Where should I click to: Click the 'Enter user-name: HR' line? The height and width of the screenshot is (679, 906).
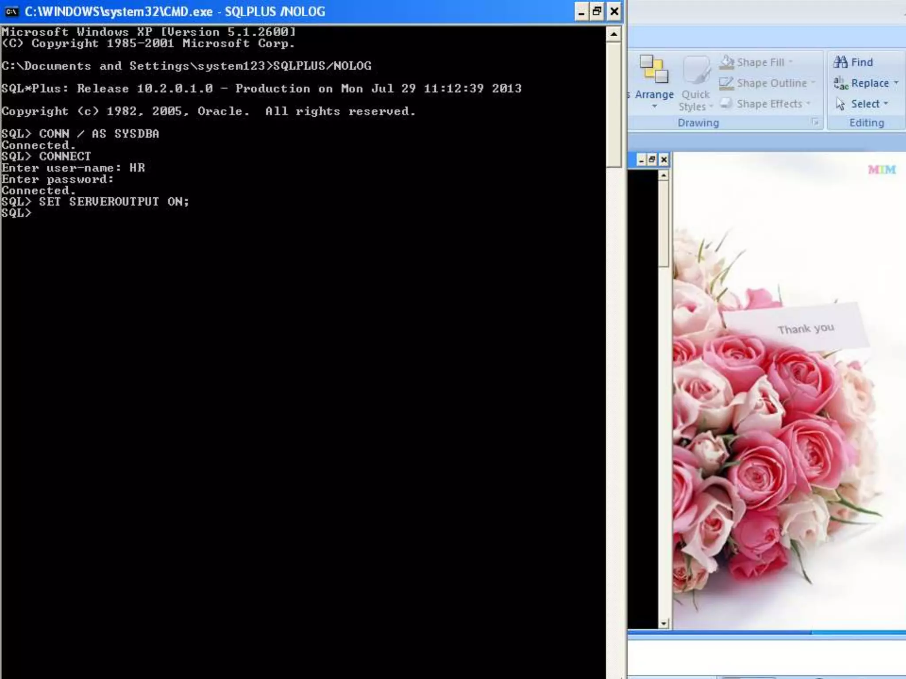73,168
